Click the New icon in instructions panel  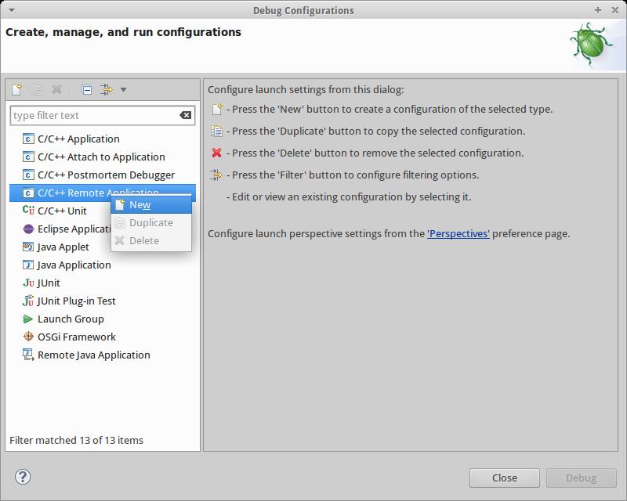click(217, 109)
